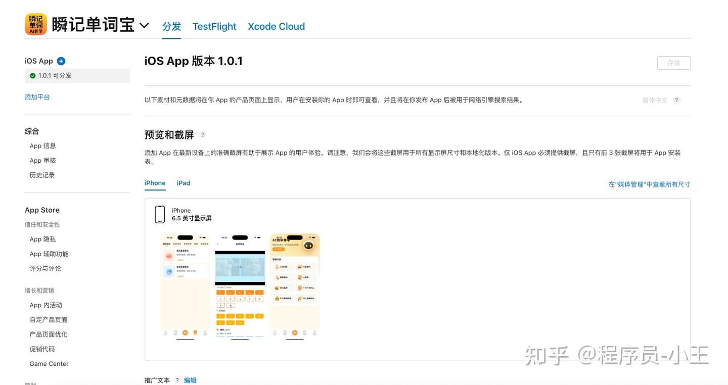Open App 辅助功能 page
The width and height of the screenshot is (728, 385).
click(49, 254)
